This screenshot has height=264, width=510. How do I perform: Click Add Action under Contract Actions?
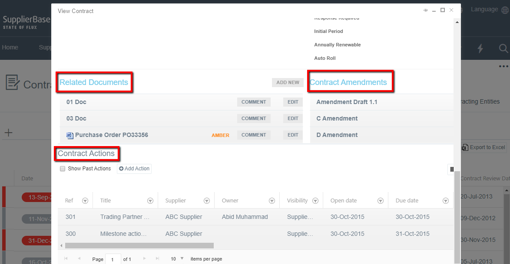(x=134, y=169)
